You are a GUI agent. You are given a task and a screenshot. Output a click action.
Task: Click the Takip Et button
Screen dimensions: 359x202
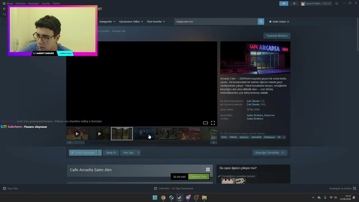click(x=111, y=153)
